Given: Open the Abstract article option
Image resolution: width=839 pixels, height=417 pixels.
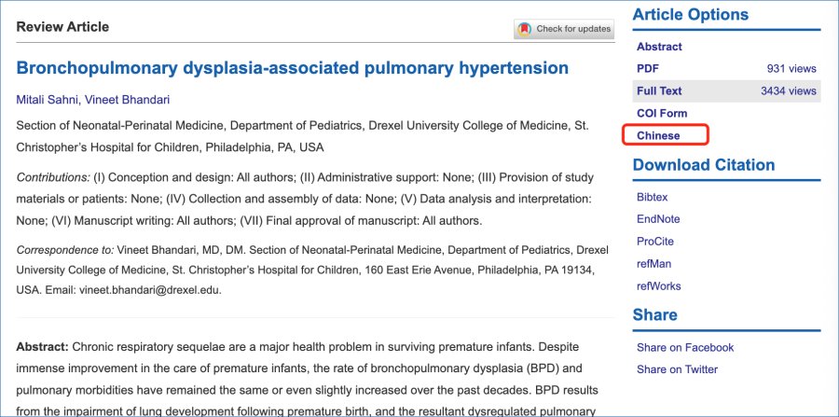Looking at the screenshot, I should (x=659, y=47).
